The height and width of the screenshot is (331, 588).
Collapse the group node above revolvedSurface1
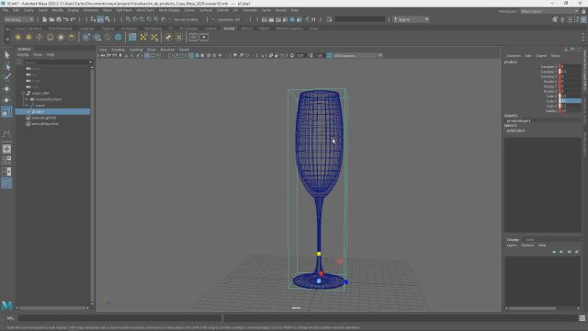coord(23,93)
